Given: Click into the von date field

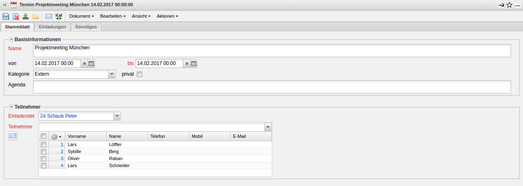Looking at the screenshot, I should [x=57, y=63].
